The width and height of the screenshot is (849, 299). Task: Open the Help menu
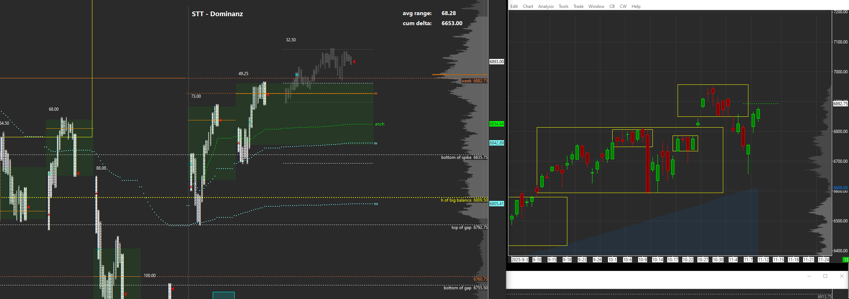click(636, 6)
